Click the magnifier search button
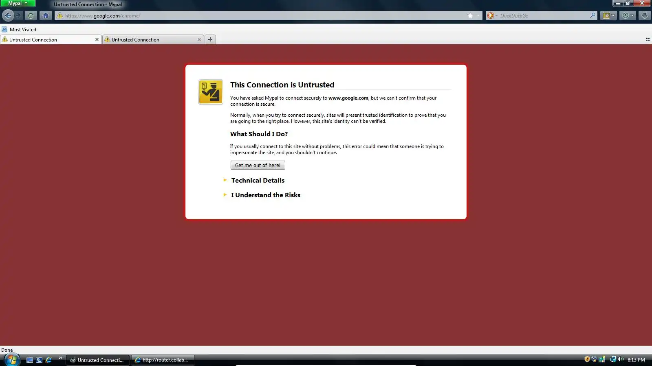This screenshot has width=652, height=366. (593, 15)
